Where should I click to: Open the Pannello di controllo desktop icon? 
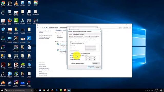[10, 39]
